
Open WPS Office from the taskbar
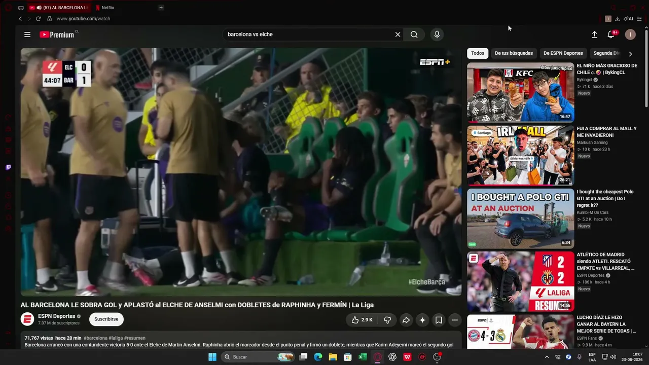tap(407, 357)
